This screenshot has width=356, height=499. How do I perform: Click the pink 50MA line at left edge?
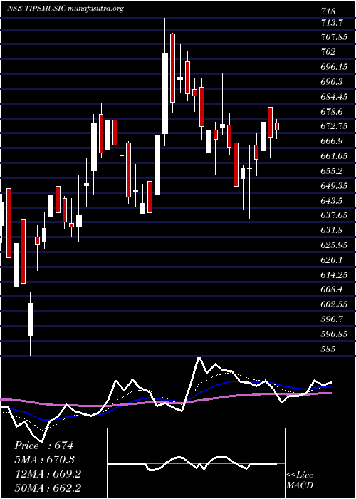(3, 399)
